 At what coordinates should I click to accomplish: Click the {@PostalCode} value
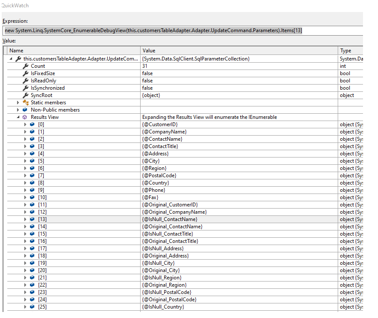(159, 176)
